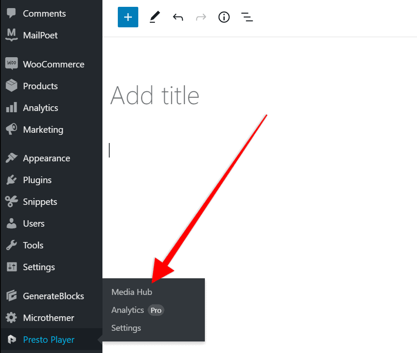Select the editing tools pencil icon
The height and width of the screenshot is (353, 417).
(x=155, y=17)
